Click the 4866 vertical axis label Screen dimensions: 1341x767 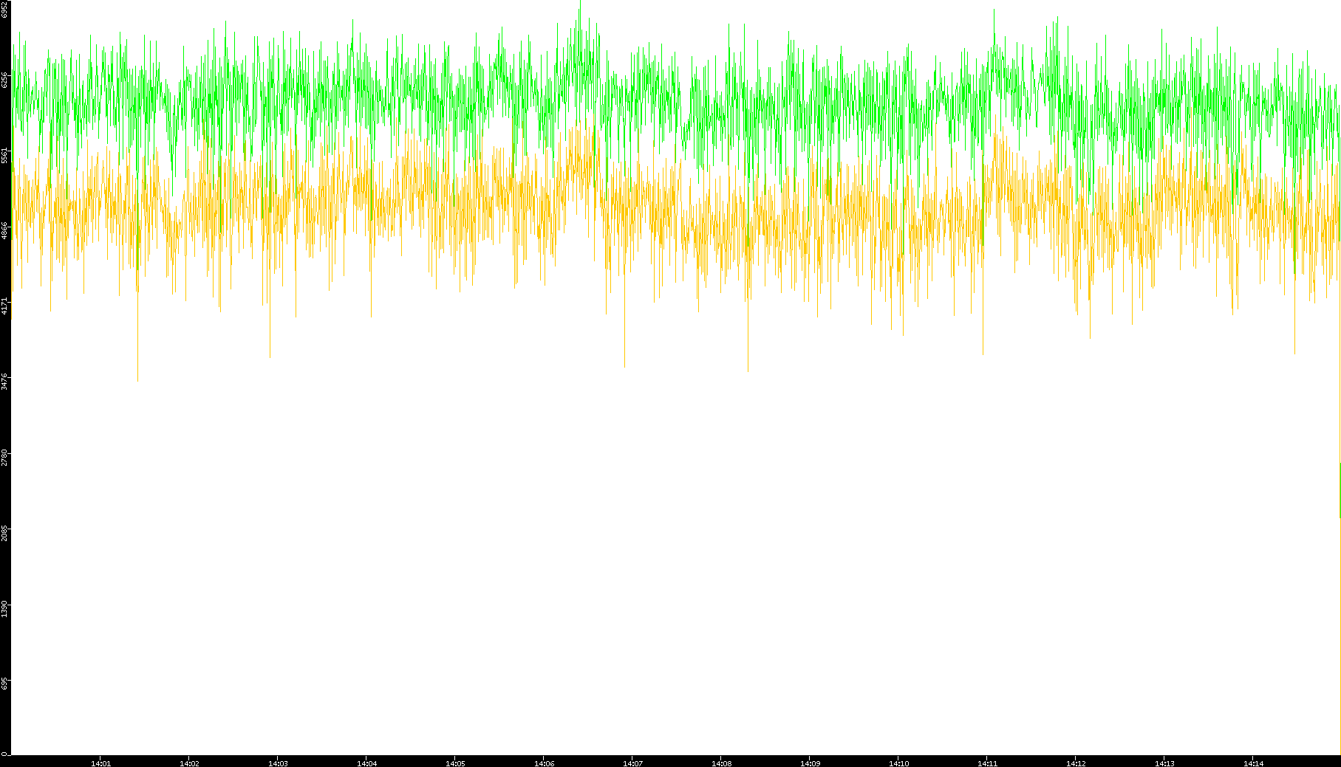coord(5,230)
